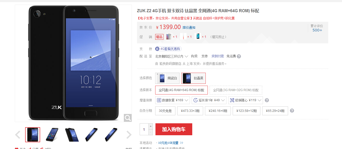342x149 pixels.
Task: Select second phone thumbnail image
Action: click(52, 134)
